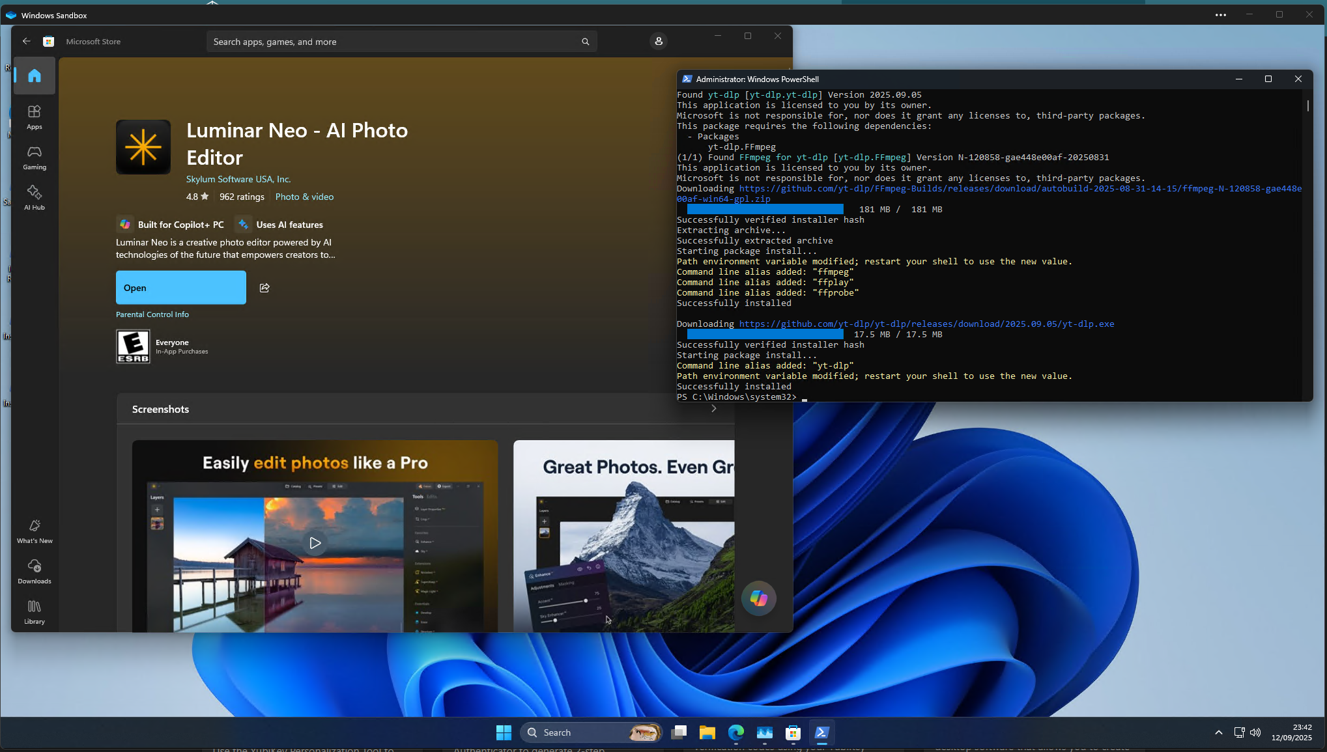Image resolution: width=1327 pixels, height=752 pixels.
Task: Open Parental Control Info link
Action: point(152,314)
